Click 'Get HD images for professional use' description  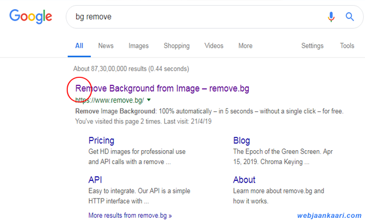[x=137, y=156]
